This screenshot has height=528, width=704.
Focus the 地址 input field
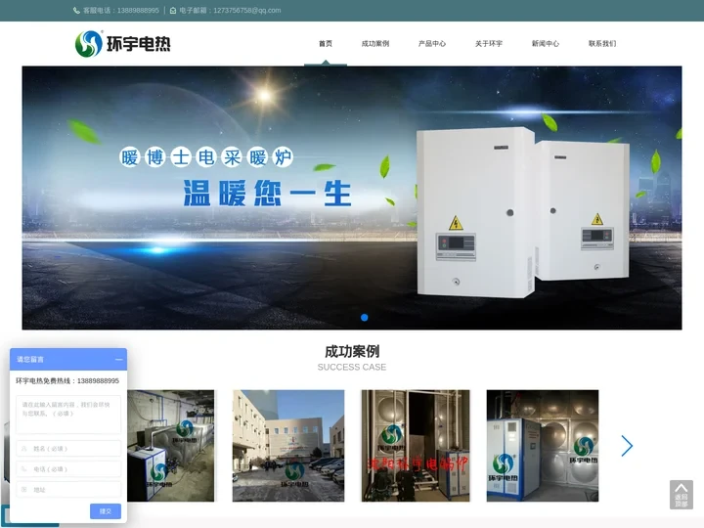click(68, 490)
